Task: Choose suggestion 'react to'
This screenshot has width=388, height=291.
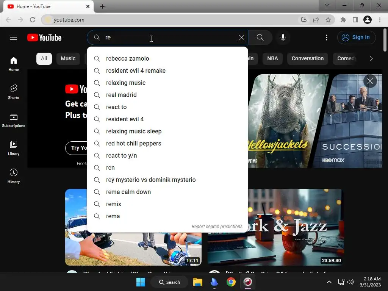Action: pos(167,107)
